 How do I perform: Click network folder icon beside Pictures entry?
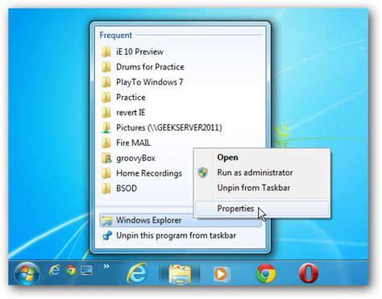[x=106, y=127]
